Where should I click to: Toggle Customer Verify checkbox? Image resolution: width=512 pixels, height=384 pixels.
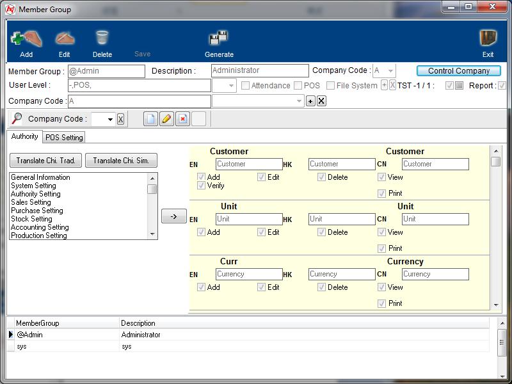click(201, 186)
